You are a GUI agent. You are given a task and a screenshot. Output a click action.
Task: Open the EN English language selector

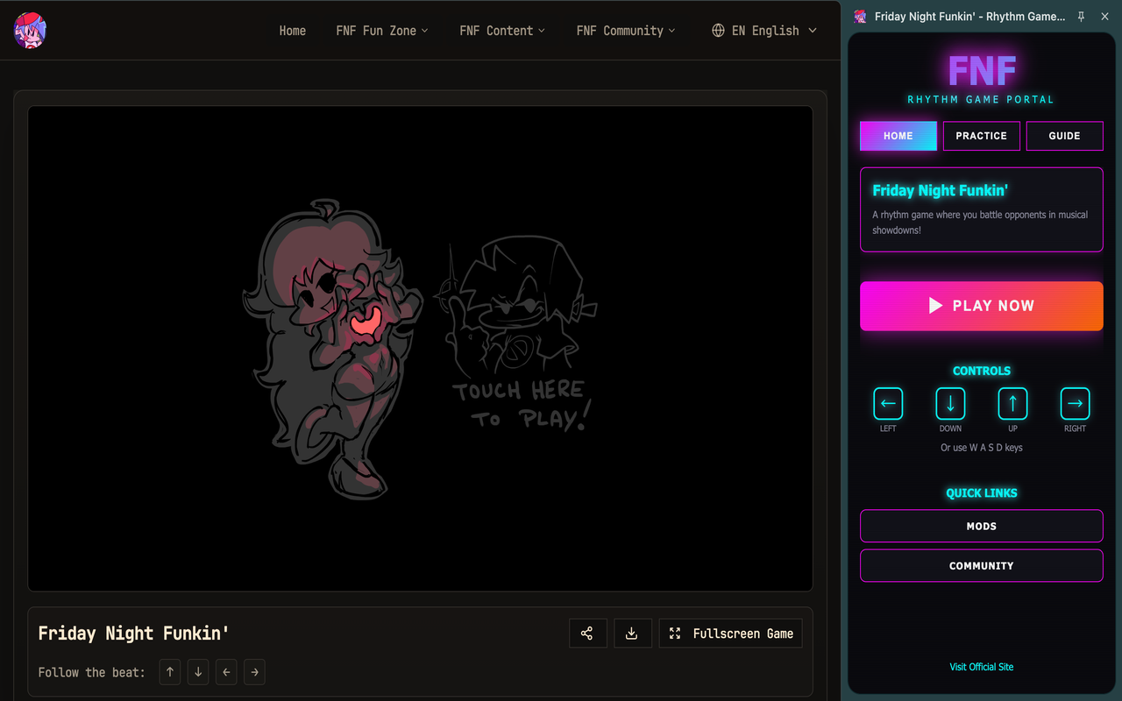point(764,31)
